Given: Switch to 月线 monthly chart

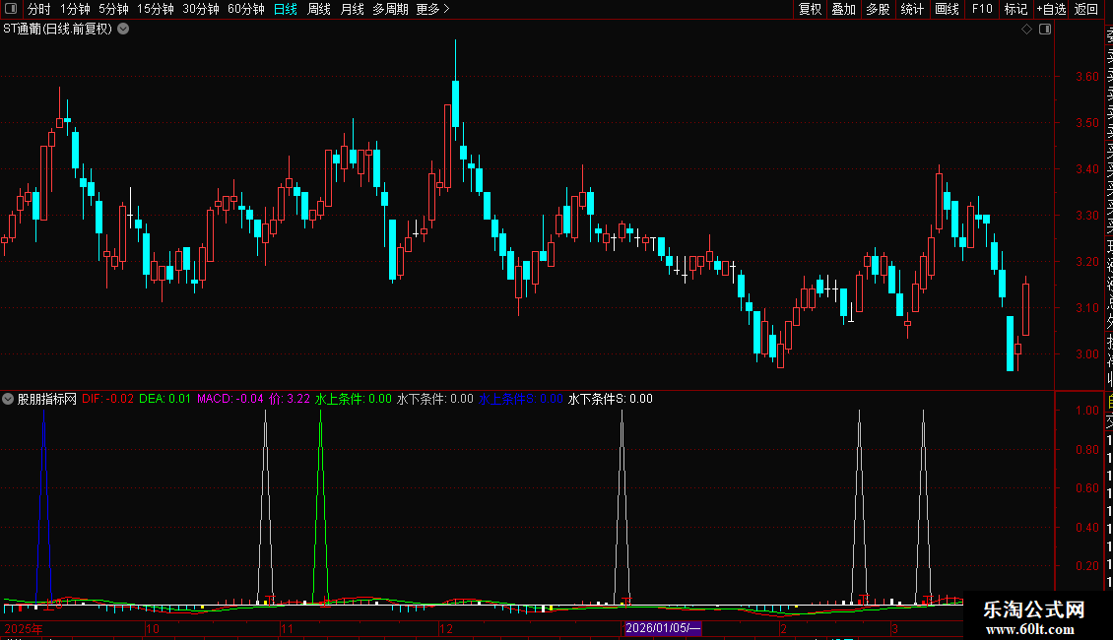Looking at the screenshot, I should click(352, 9).
